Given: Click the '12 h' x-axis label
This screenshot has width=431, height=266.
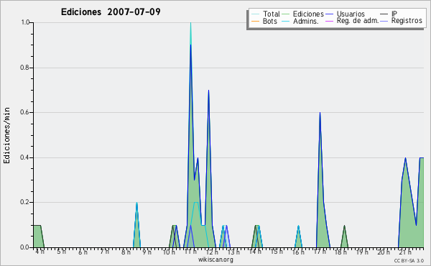Looking at the screenshot, I should (212, 252).
